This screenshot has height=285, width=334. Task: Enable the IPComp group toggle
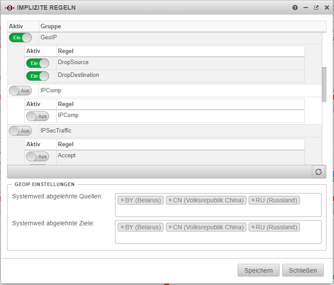pyautogui.click(x=20, y=91)
